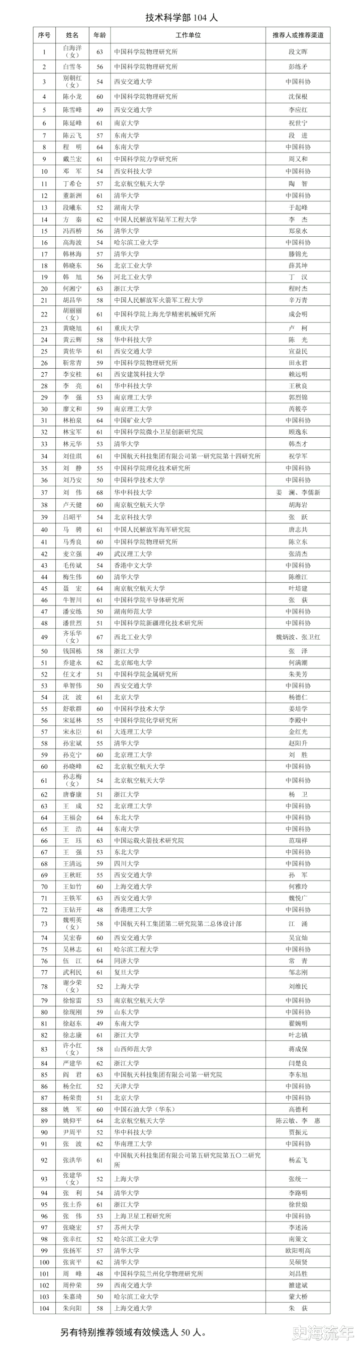
Task: Click the name 丁希仑 in row 11
Action: tap(72, 183)
